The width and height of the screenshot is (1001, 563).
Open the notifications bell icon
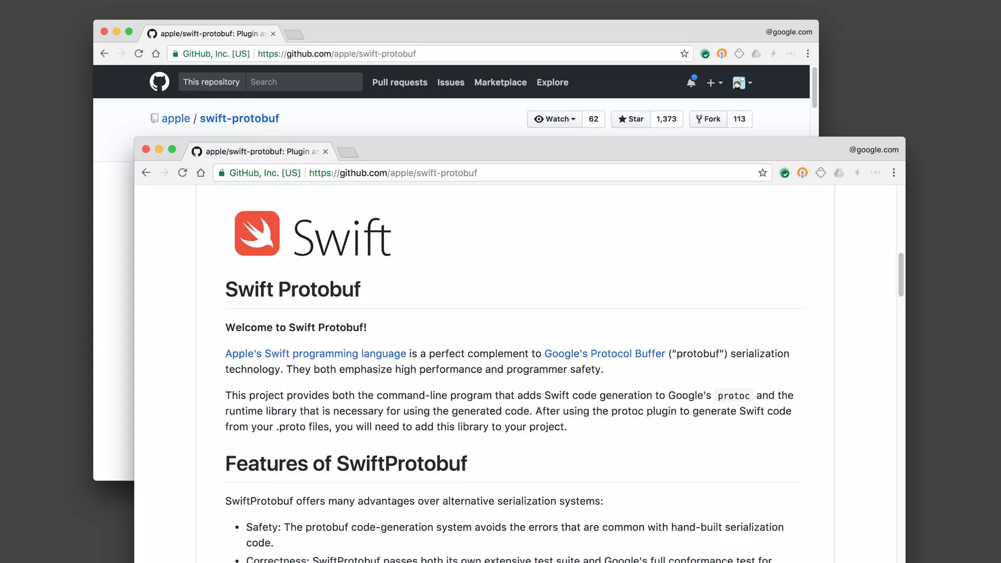[691, 82]
